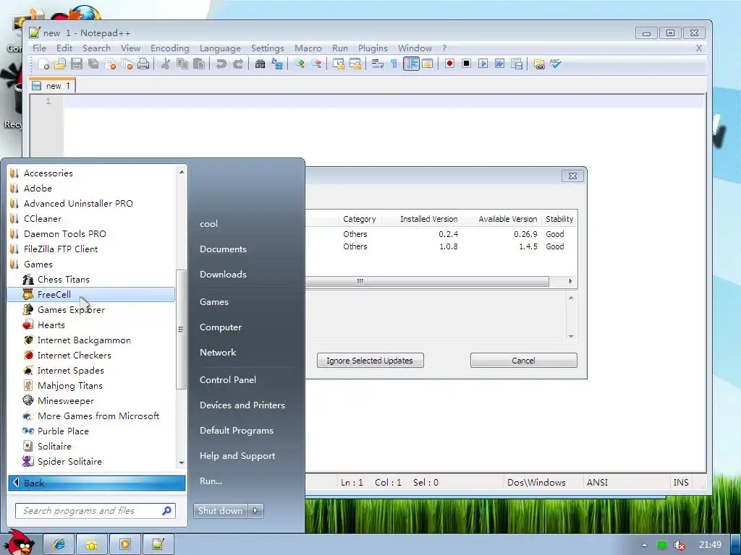The height and width of the screenshot is (555, 741).
Task: Click the Copy toolbar icon
Action: (182, 64)
